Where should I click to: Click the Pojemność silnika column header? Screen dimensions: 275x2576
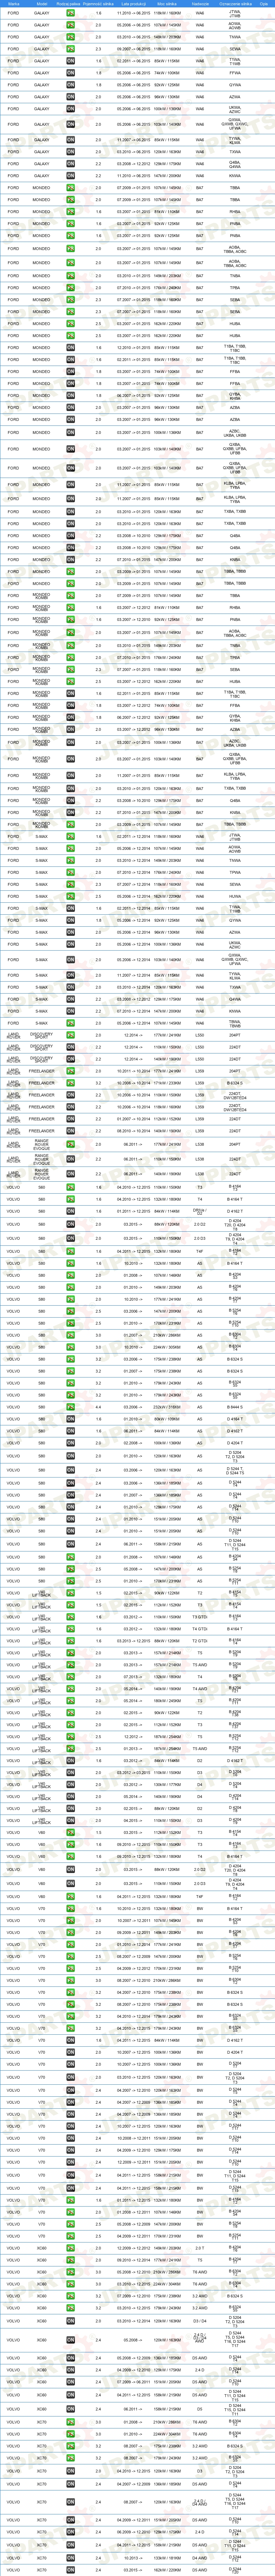tap(98, 4)
